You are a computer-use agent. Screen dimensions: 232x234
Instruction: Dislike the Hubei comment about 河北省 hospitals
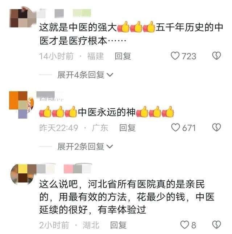click(216, 225)
